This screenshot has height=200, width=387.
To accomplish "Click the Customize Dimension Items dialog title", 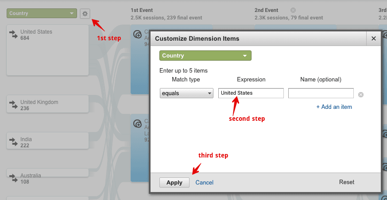I will tap(197, 38).
